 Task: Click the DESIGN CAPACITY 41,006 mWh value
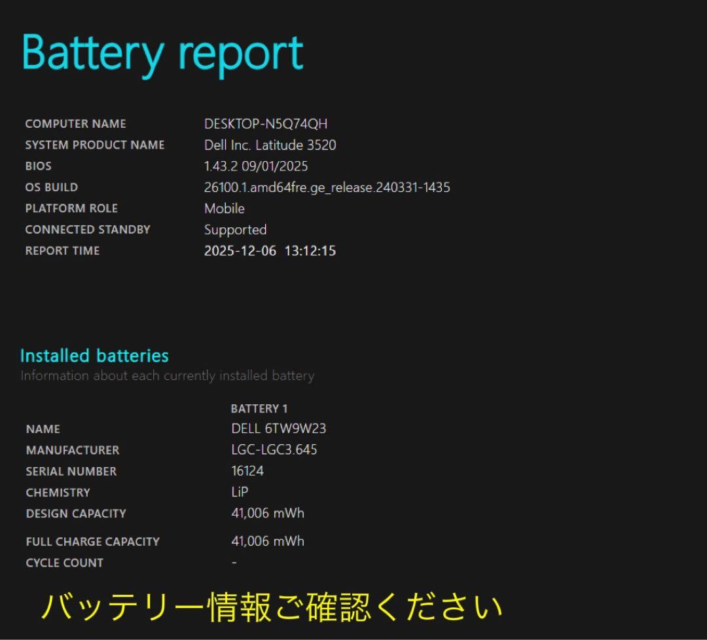click(x=267, y=513)
